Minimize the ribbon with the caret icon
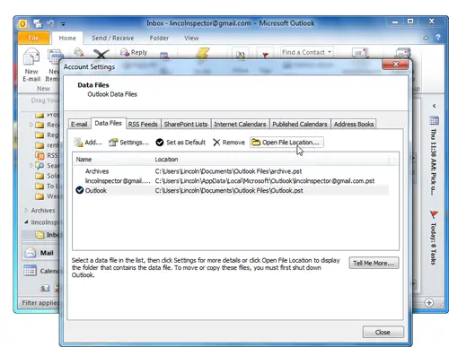 [x=426, y=38]
